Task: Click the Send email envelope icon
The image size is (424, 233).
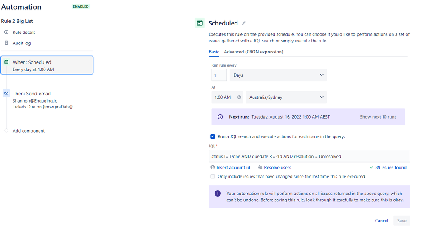Action: (x=6, y=93)
